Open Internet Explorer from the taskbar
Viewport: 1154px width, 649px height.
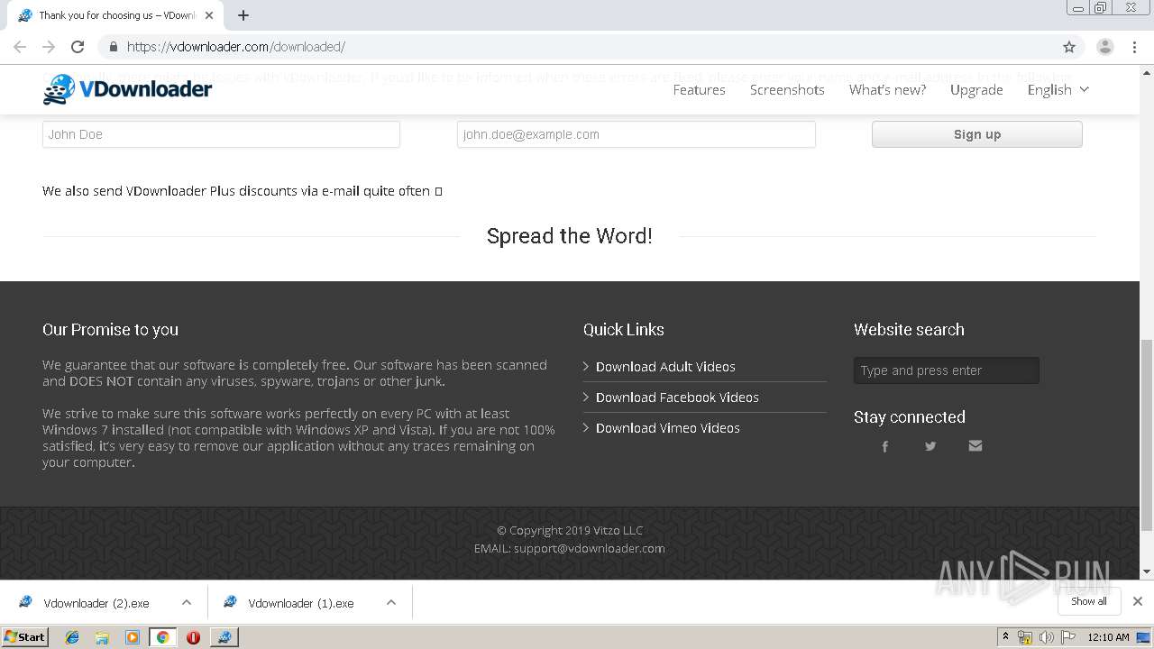pos(72,637)
